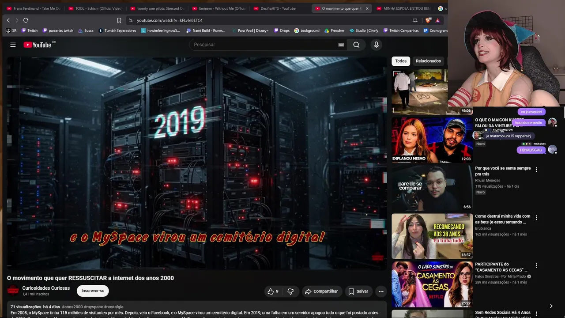Open the Curiosidades Curiosas channel name
The height and width of the screenshot is (318, 565).
point(46,288)
